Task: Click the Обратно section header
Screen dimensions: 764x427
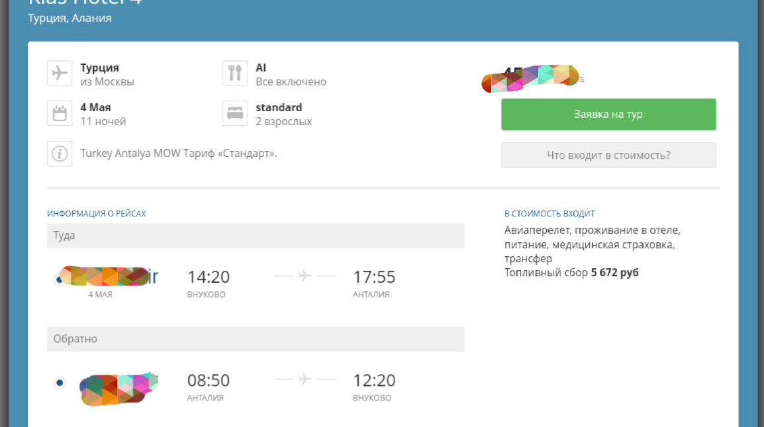Action: (x=256, y=339)
